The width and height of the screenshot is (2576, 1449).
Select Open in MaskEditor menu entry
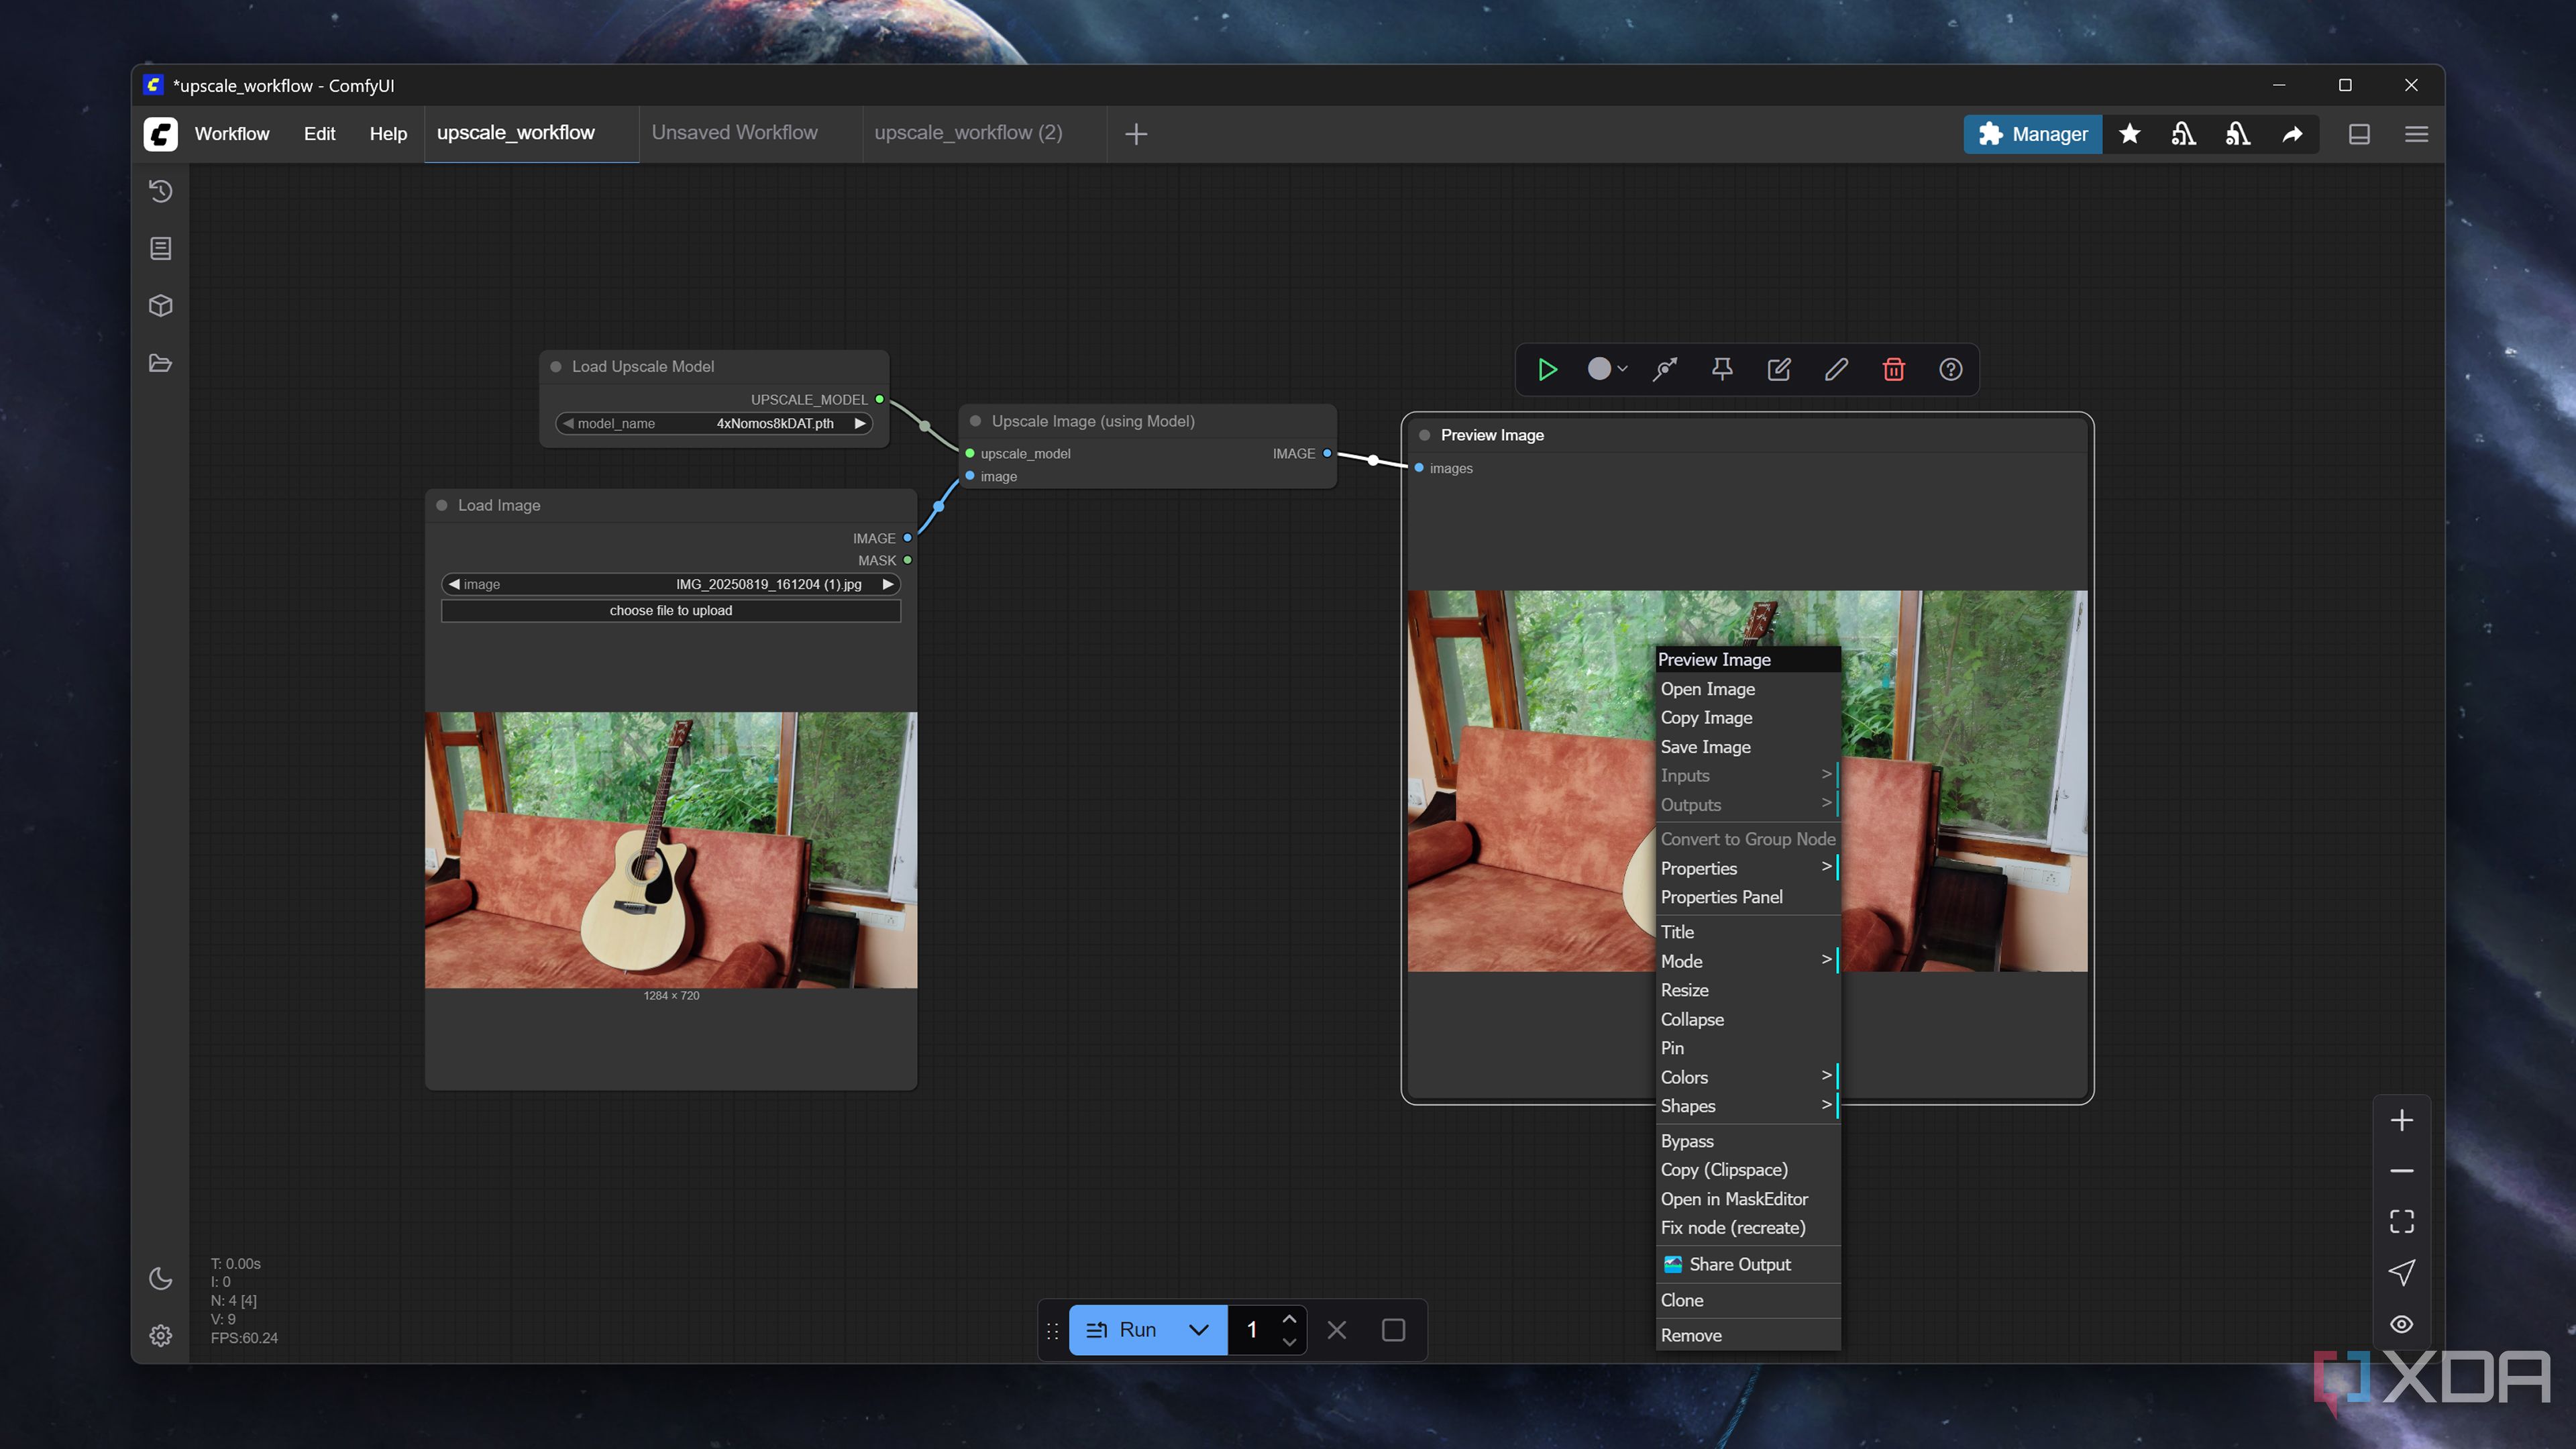[1747, 1199]
